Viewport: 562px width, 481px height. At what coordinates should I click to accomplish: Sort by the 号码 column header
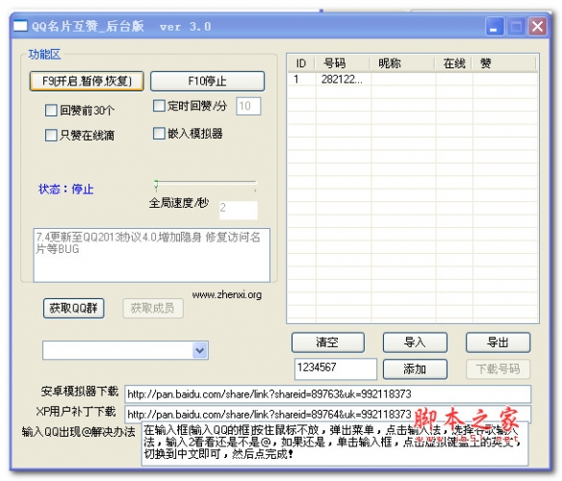tap(343, 63)
